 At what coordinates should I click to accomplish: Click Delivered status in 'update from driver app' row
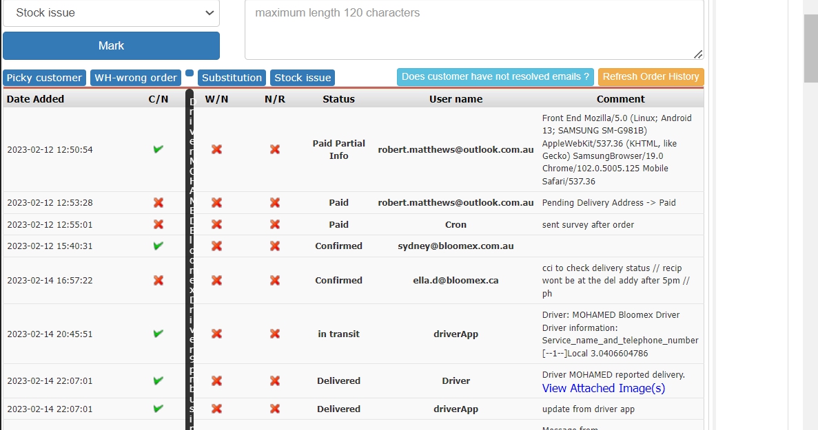[338, 409]
